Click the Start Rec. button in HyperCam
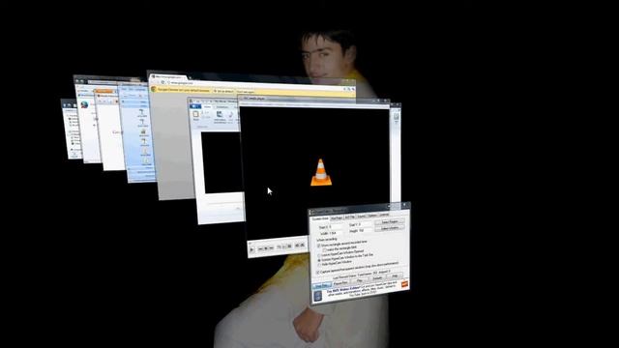Screen dimensions: 619x348 [322, 285]
